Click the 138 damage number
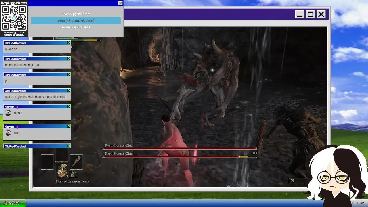 pyautogui.click(x=254, y=154)
